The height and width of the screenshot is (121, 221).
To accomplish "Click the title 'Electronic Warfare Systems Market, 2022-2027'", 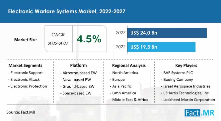I will tap(67, 11).
